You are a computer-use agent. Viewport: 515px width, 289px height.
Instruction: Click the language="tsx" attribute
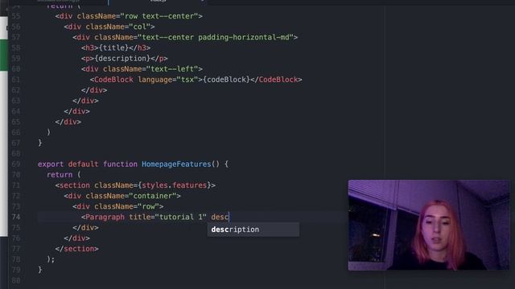click(168, 79)
